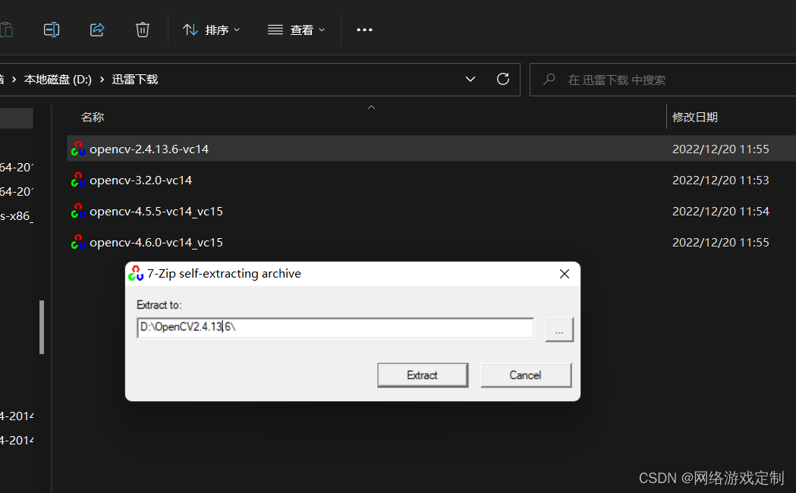
Task: Sort by the 名称 column header
Action: coord(93,117)
